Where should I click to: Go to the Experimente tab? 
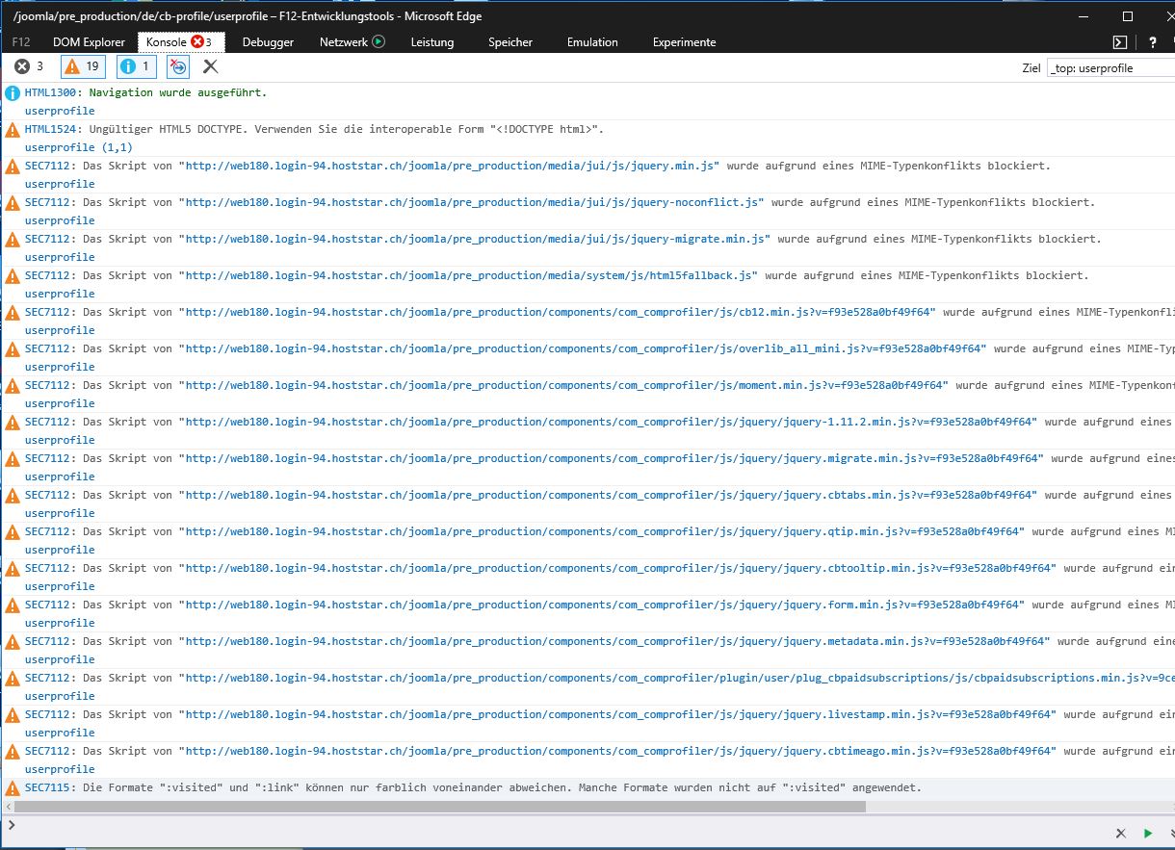(684, 42)
